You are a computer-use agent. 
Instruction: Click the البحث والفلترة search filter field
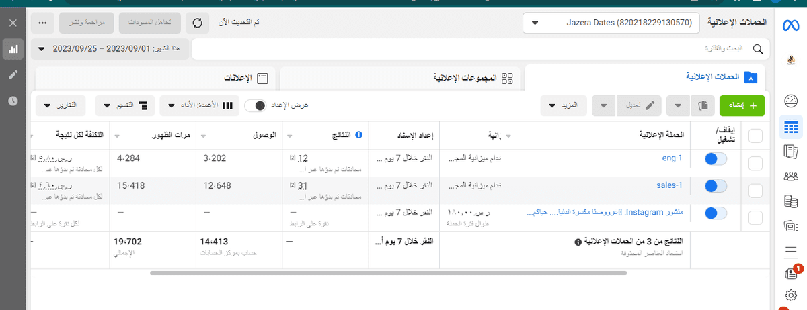coord(479,49)
